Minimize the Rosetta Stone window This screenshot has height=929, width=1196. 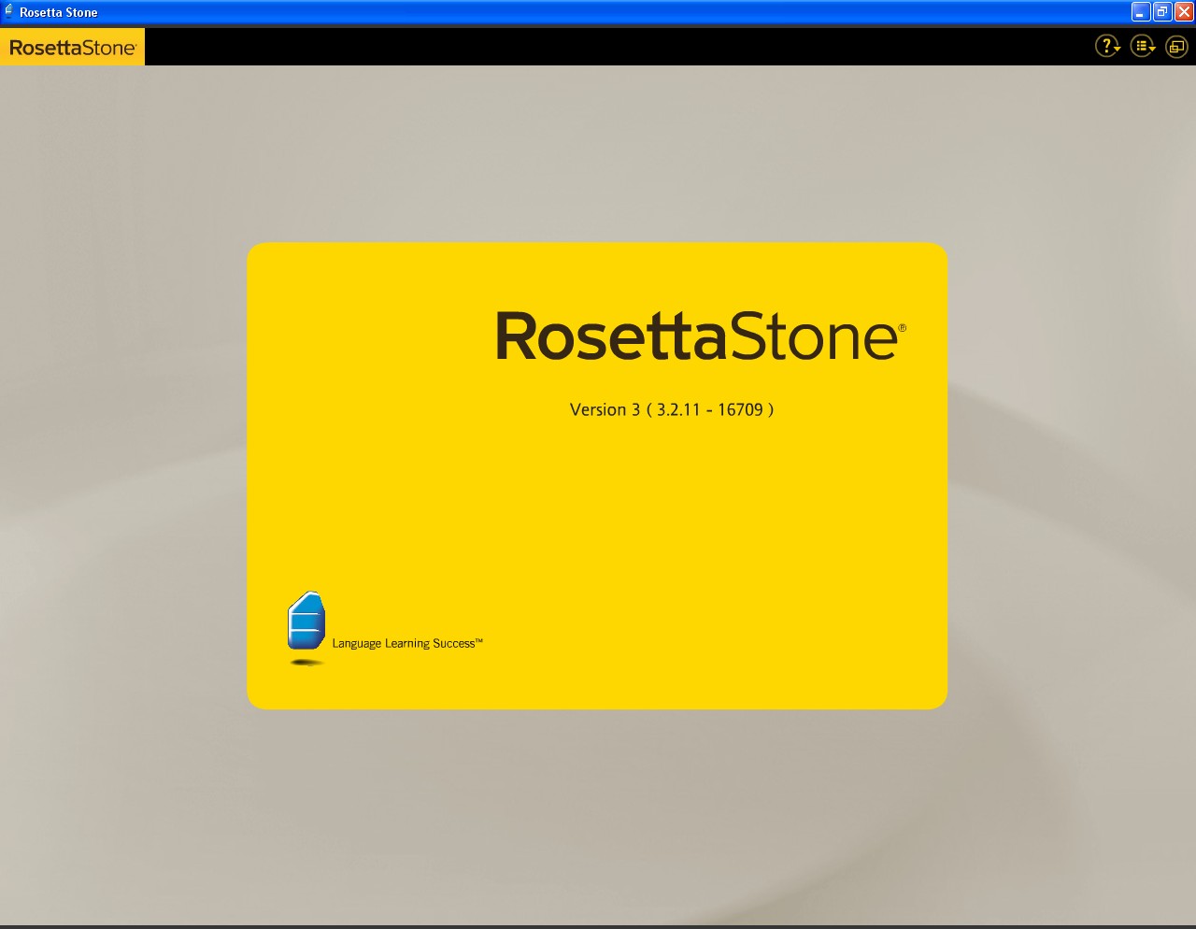[1140, 12]
